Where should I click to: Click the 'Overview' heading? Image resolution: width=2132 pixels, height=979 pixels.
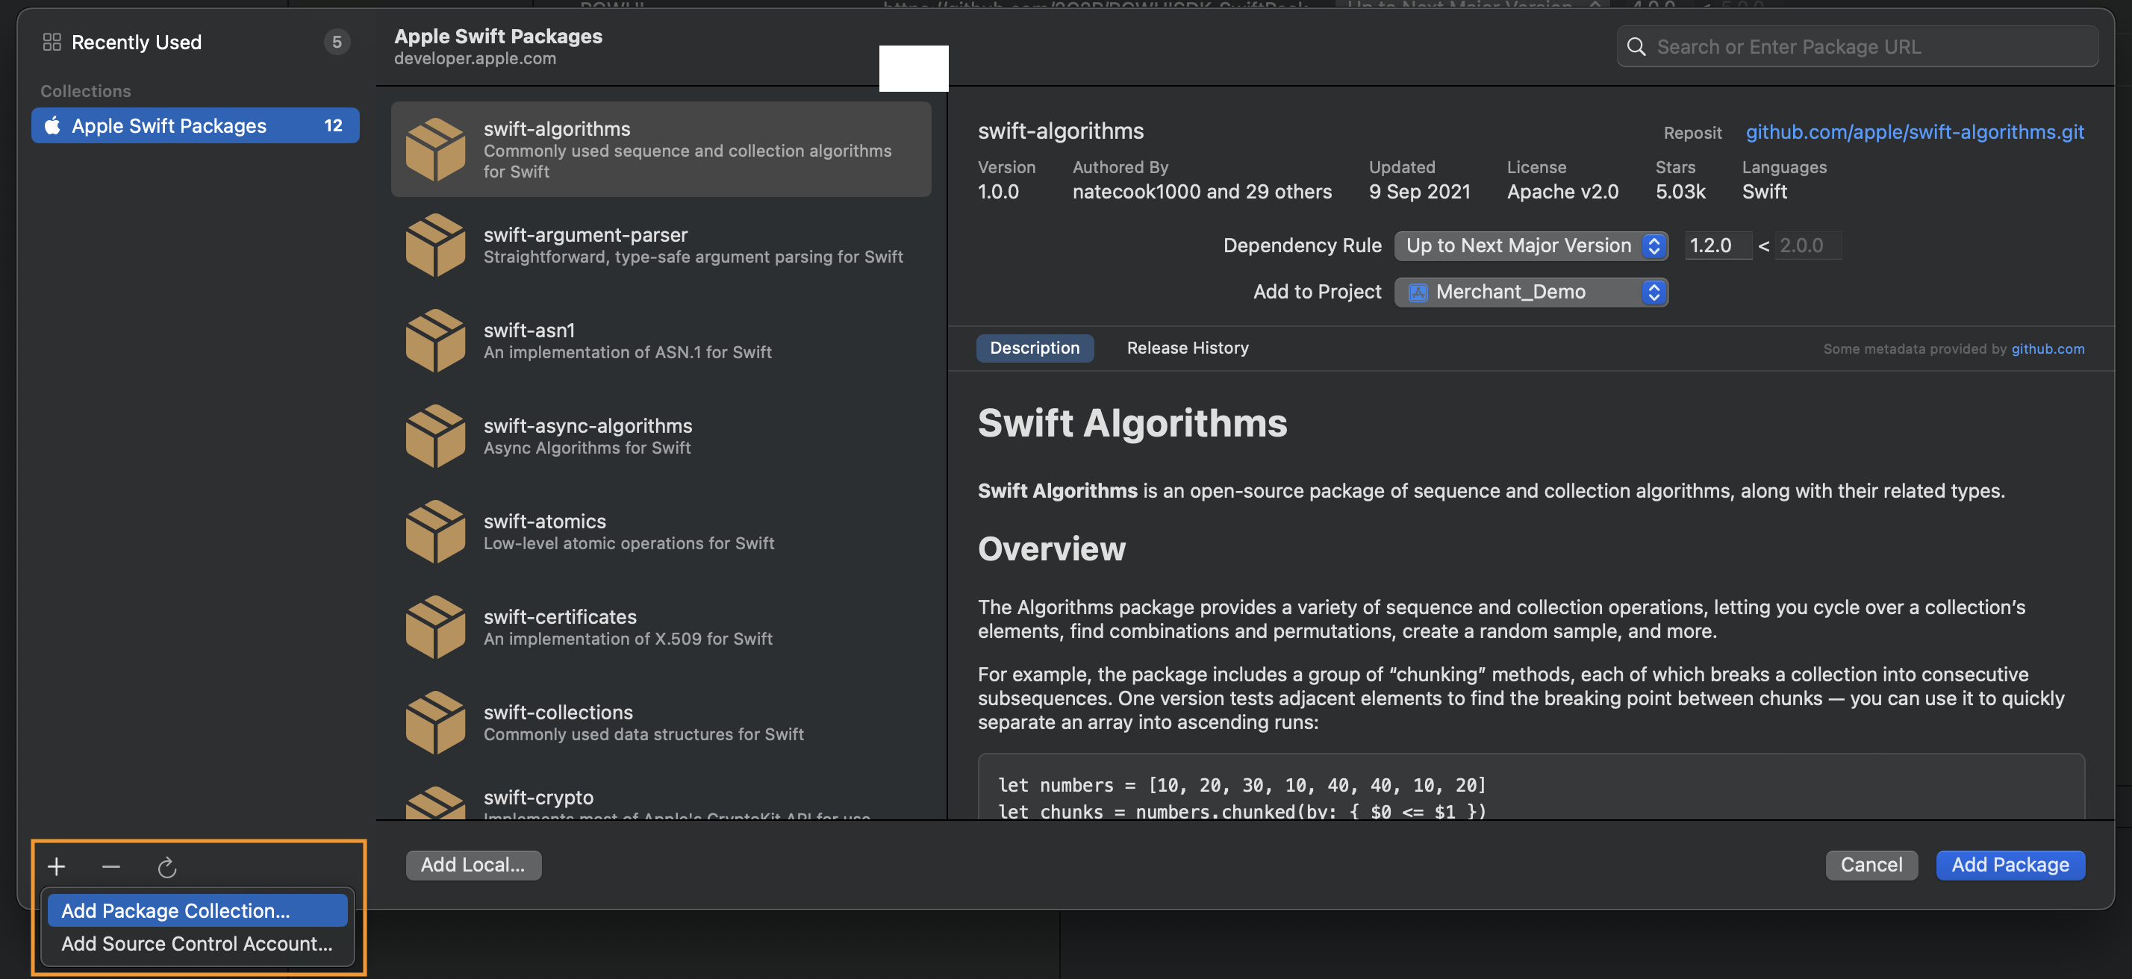[1051, 549]
